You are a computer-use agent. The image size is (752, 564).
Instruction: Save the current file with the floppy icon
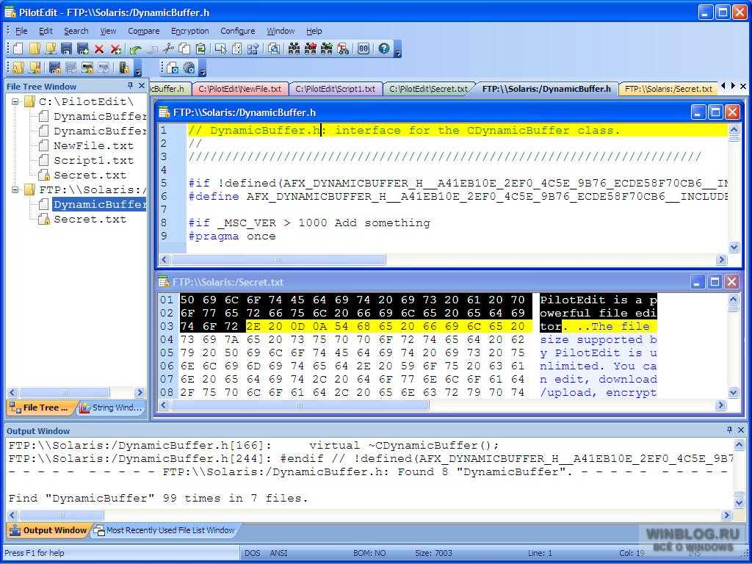click(x=66, y=48)
